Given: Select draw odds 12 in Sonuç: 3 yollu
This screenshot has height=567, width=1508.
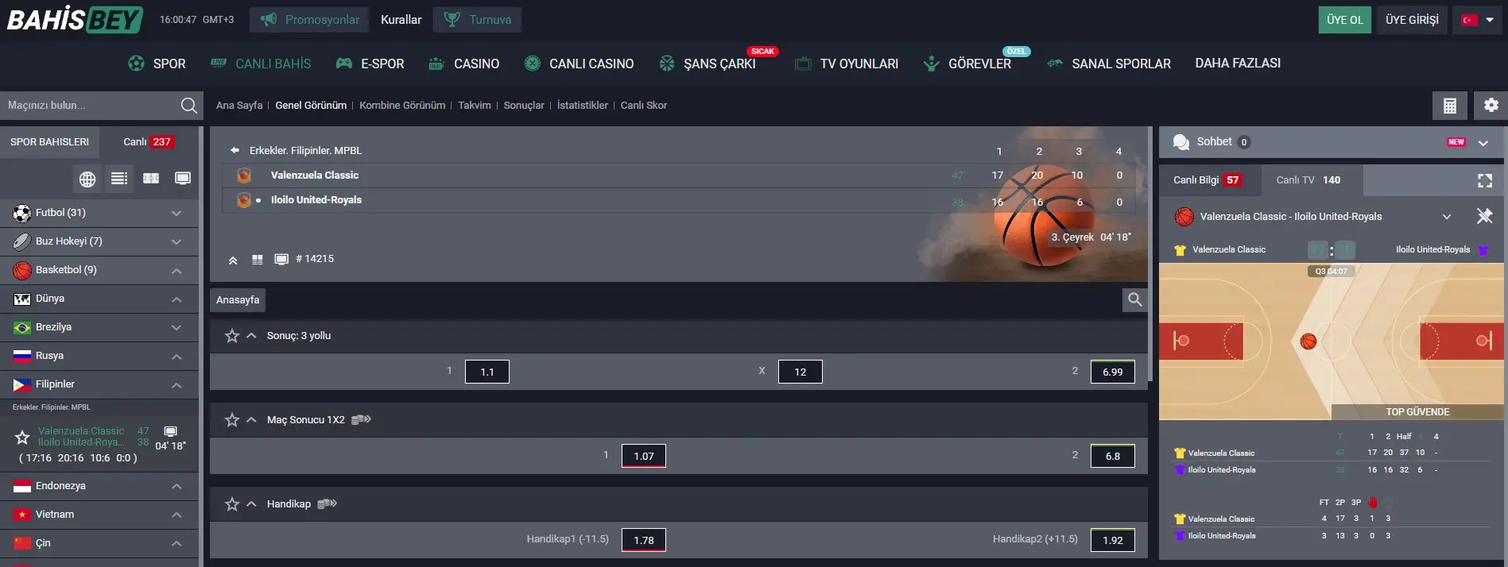Looking at the screenshot, I should [x=800, y=372].
